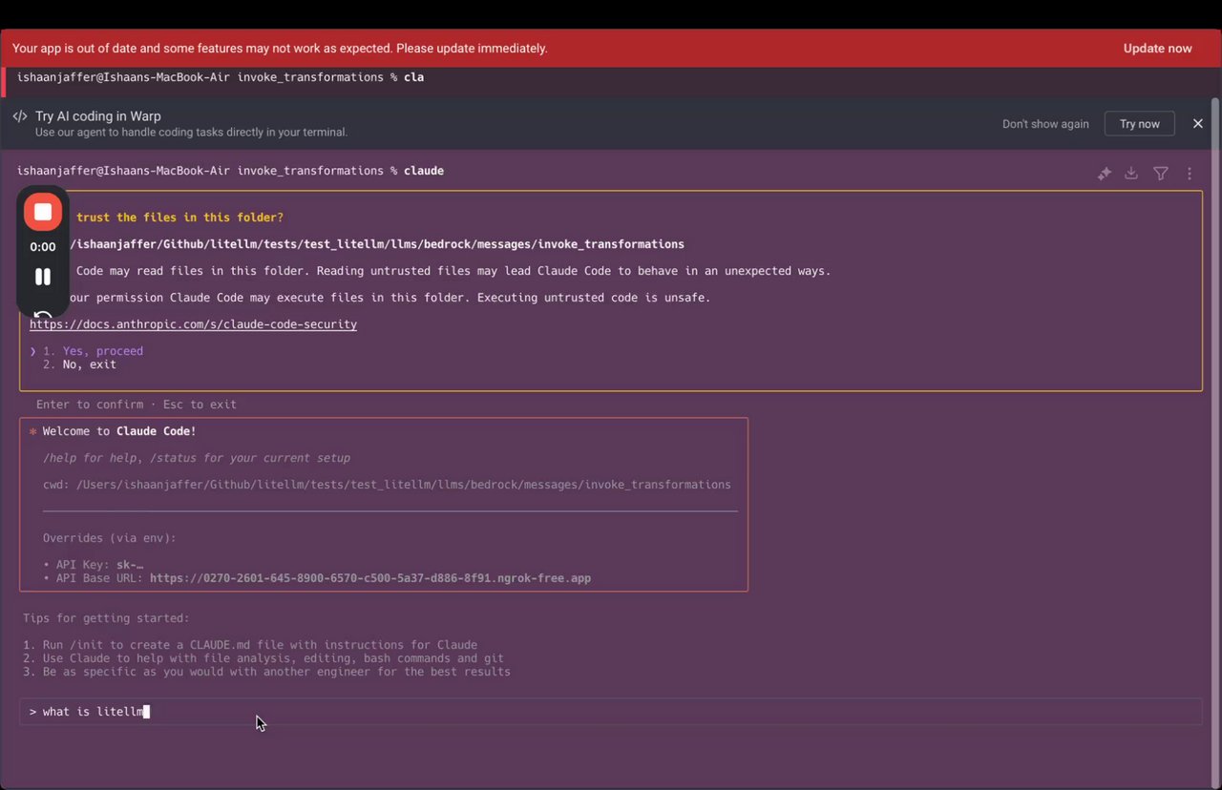This screenshot has width=1222, height=790.
Task: Click the recording timer showing 0:00
Action: (x=43, y=247)
